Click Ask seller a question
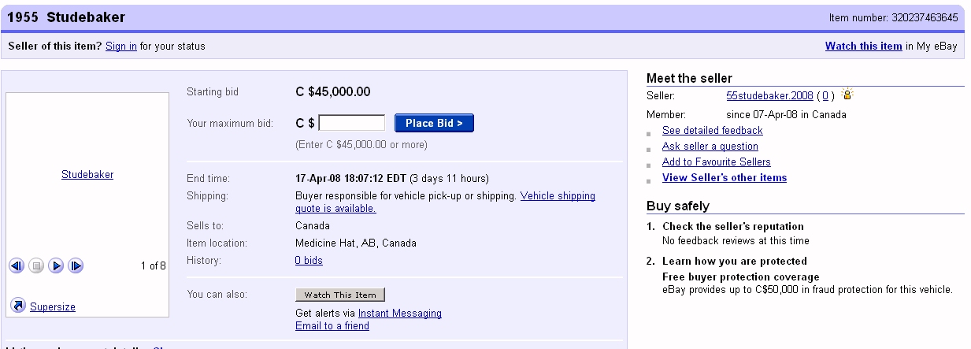Image resolution: width=971 pixels, height=349 pixels. (x=710, y=147)
